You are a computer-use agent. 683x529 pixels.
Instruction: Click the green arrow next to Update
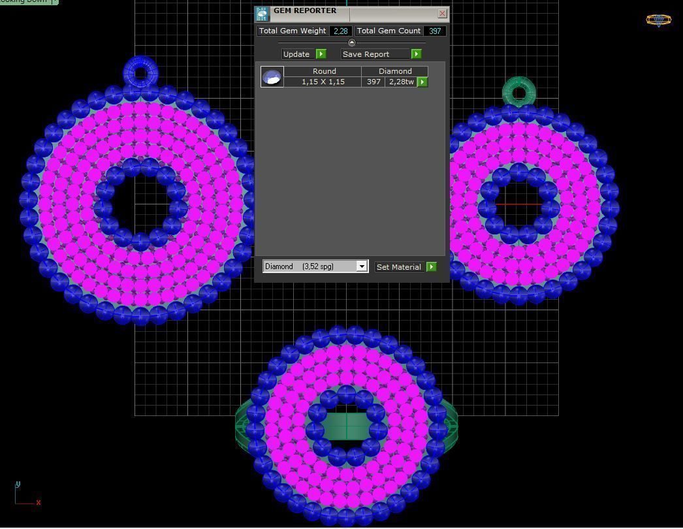[321, 54]
